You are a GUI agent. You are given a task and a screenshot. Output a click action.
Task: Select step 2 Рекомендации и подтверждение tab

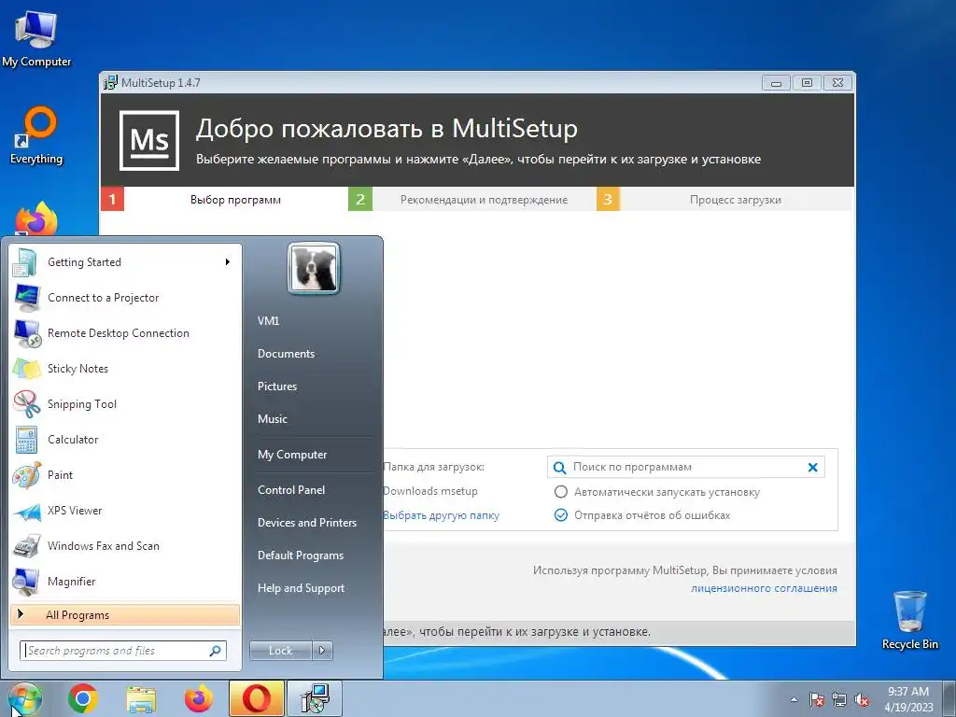coord(471,200)
